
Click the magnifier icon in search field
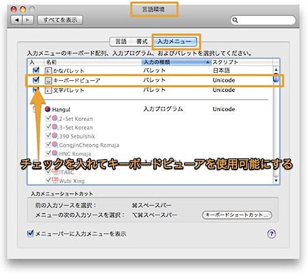point(235,20)
